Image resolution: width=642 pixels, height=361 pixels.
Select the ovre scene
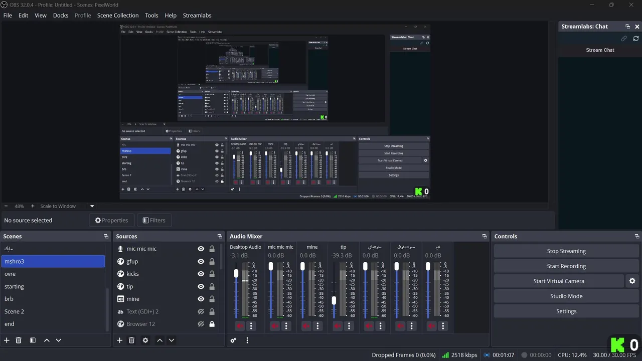coord(53,274)
